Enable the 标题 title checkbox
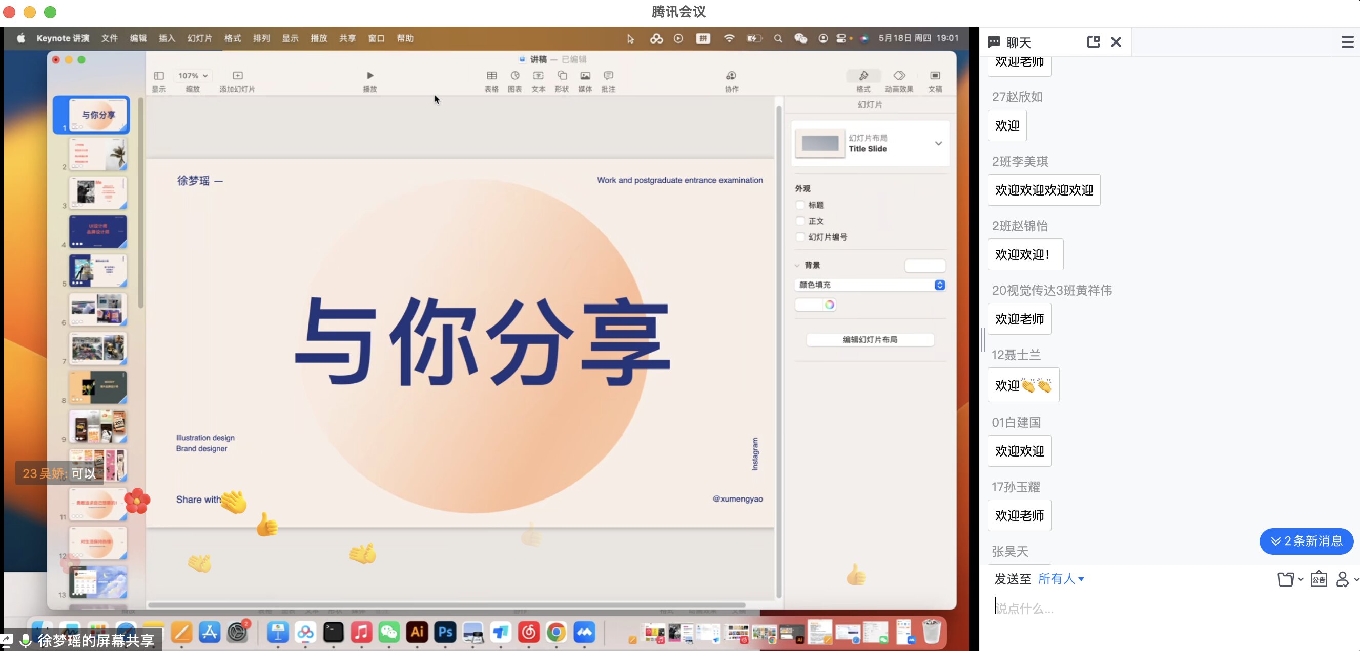The width and height of the screenshot is (1360, 651). coord(800,205)
